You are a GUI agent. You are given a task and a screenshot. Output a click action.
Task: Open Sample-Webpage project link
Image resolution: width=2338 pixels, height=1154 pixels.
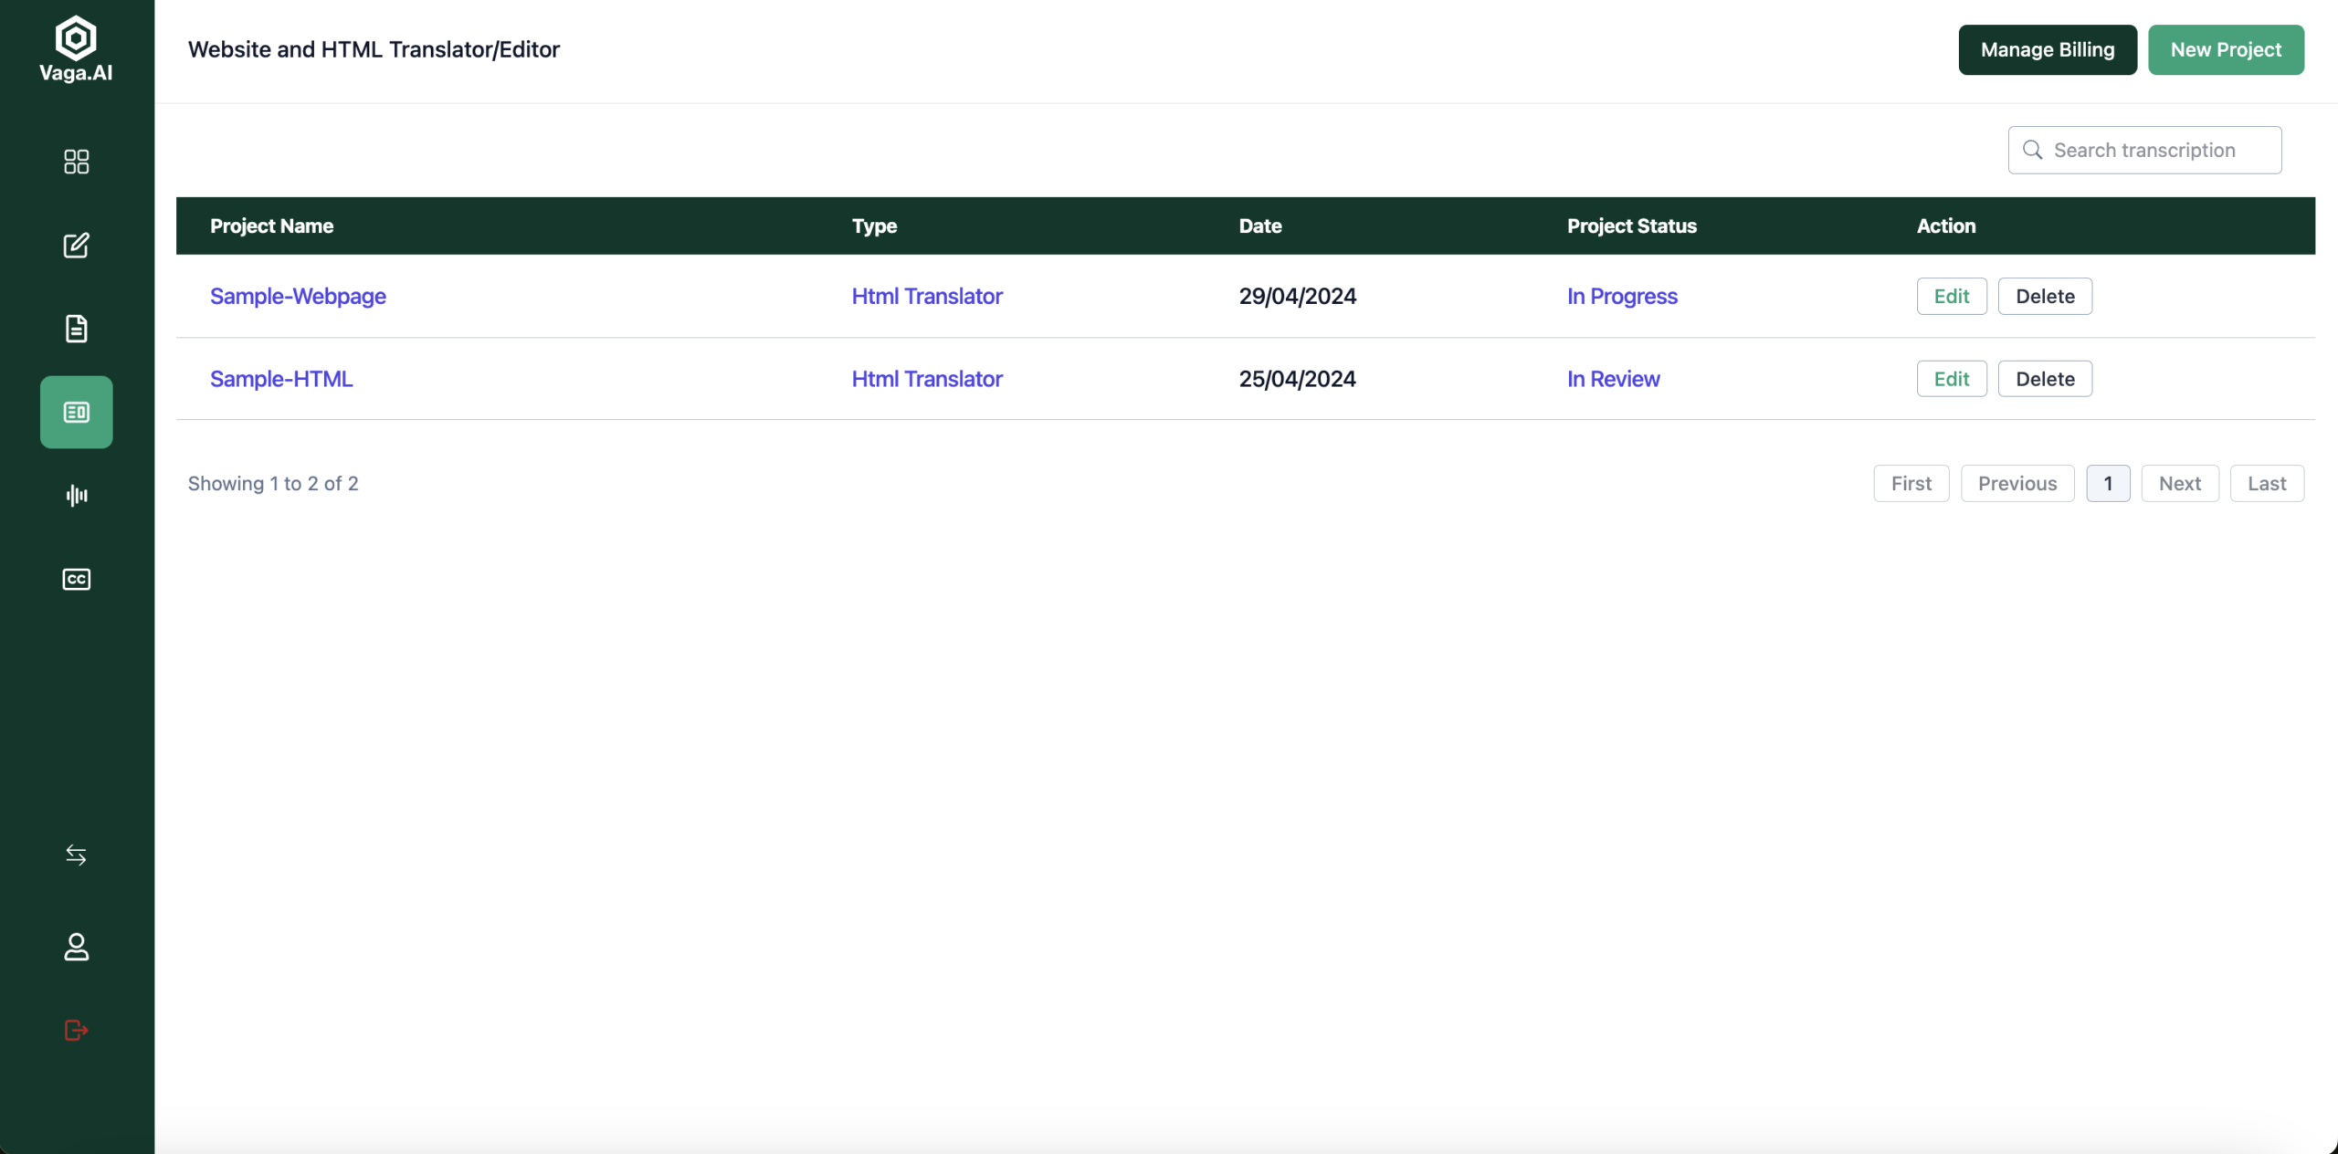299,295
